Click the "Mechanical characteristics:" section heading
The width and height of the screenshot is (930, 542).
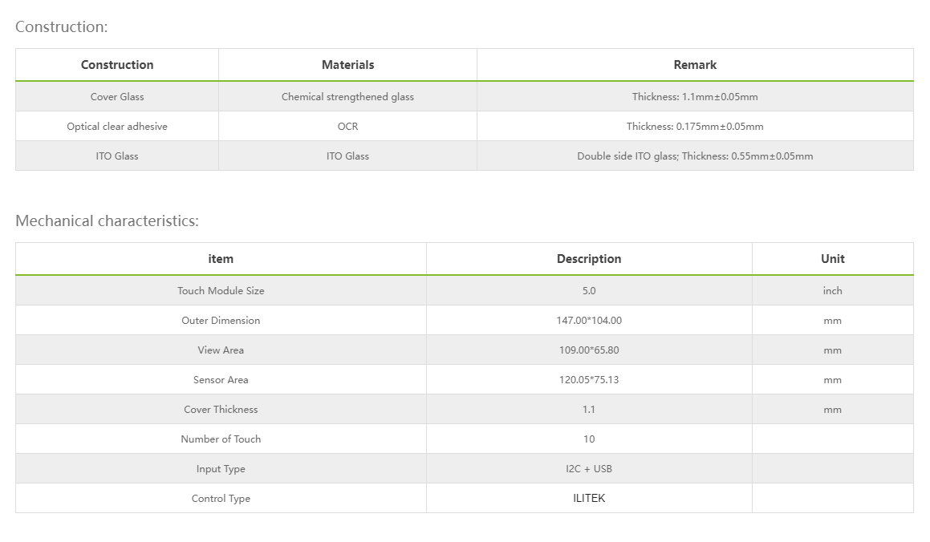(107, 220)
